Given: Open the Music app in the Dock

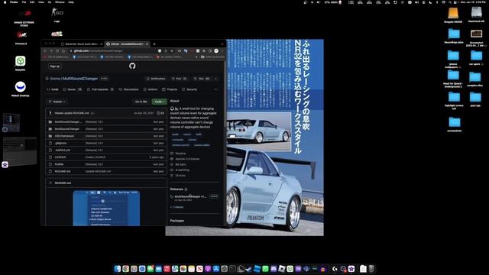Looking at the screenshot, I should 167,269.
